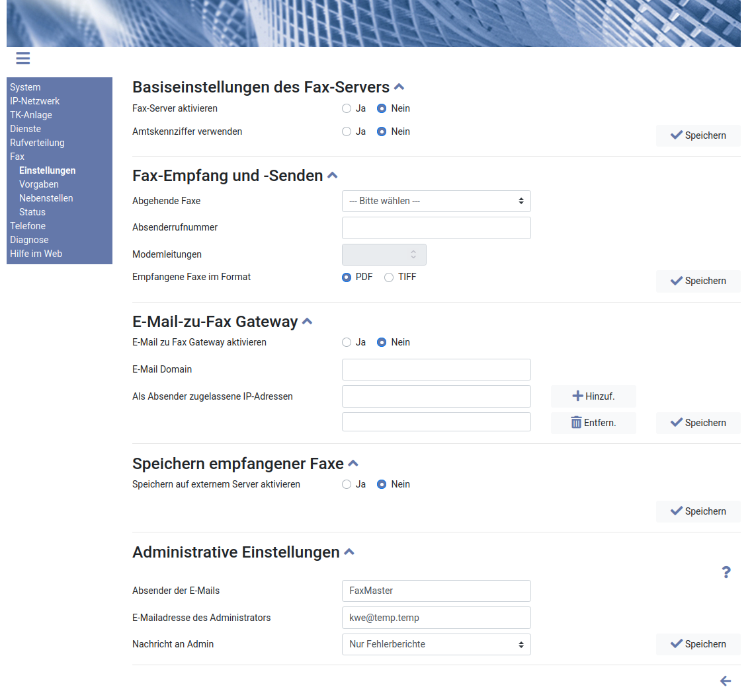Click the trash Entfern. button
Image resolution: width=754 pixels, height=691 pixels.
tap(593, 423)
